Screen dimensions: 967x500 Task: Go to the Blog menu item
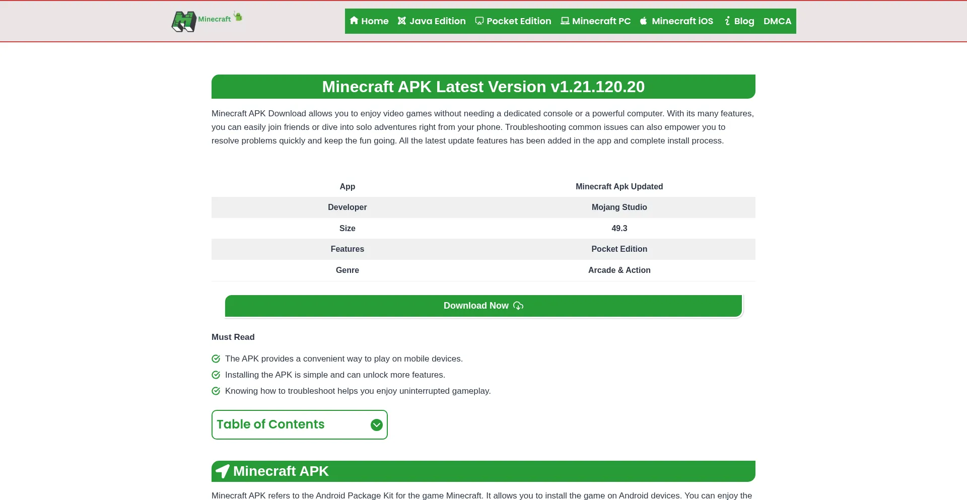point(744,21)
